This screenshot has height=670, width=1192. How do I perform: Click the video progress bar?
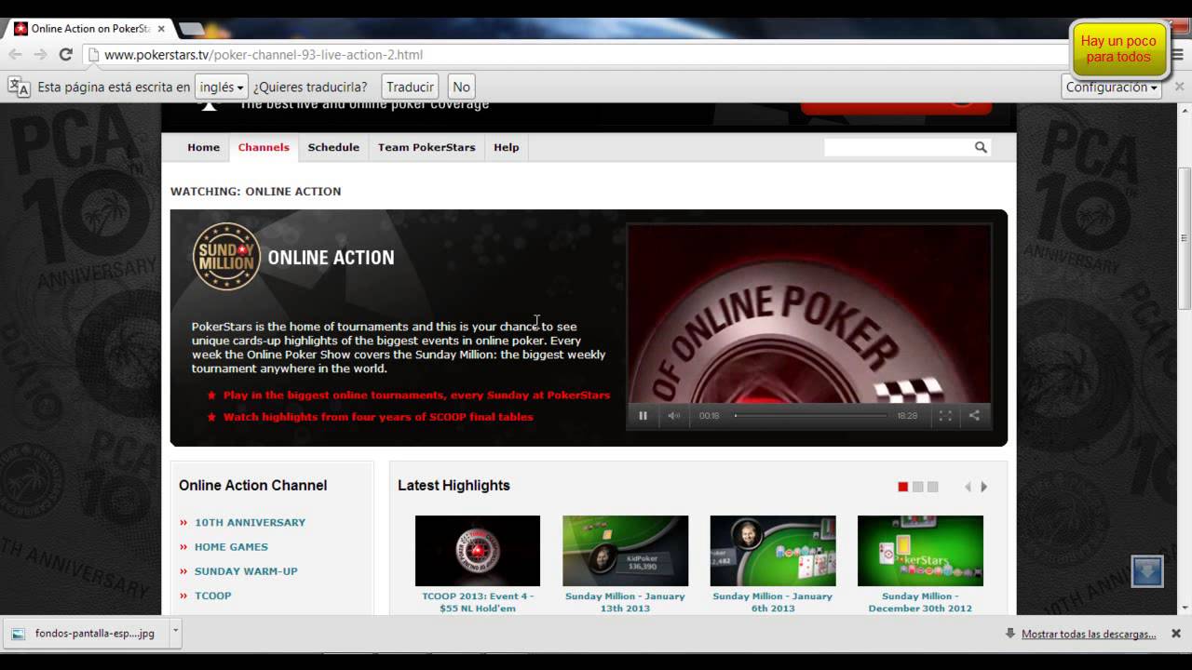click(x=811, y=416)
